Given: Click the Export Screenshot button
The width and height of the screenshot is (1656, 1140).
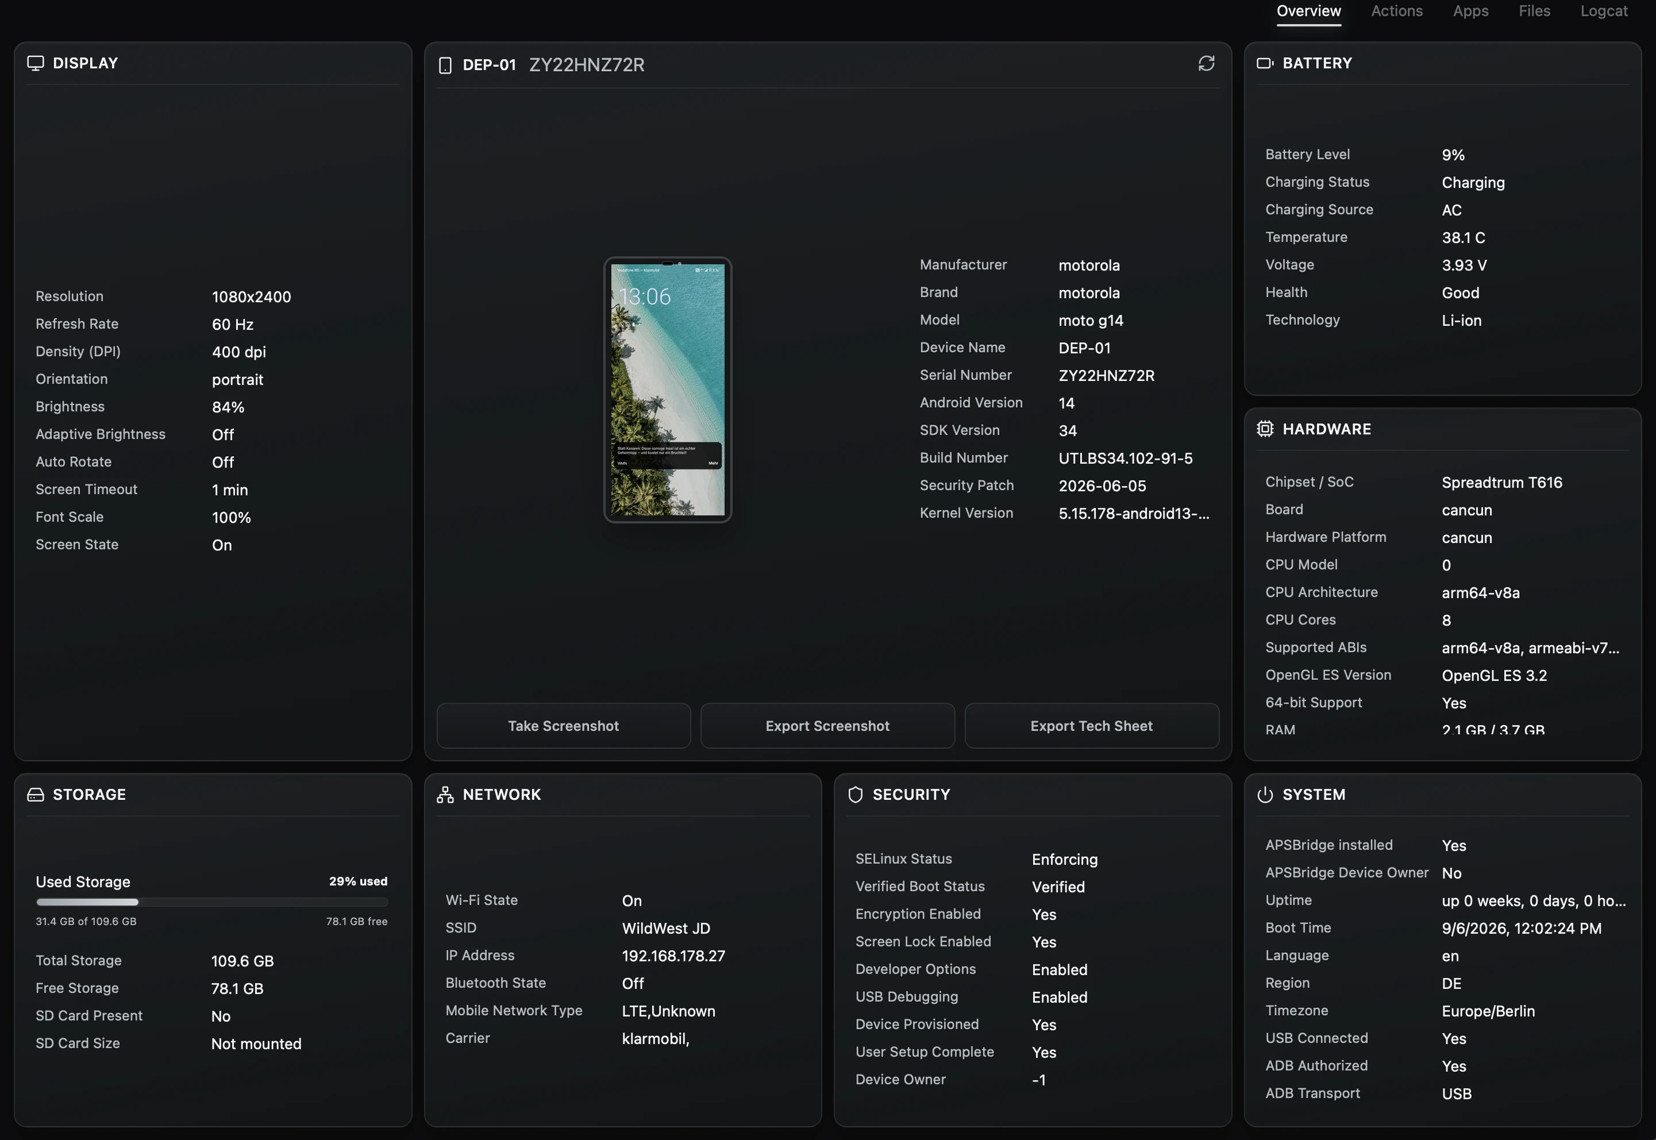Looking at the screenshot, I should 827,726.
